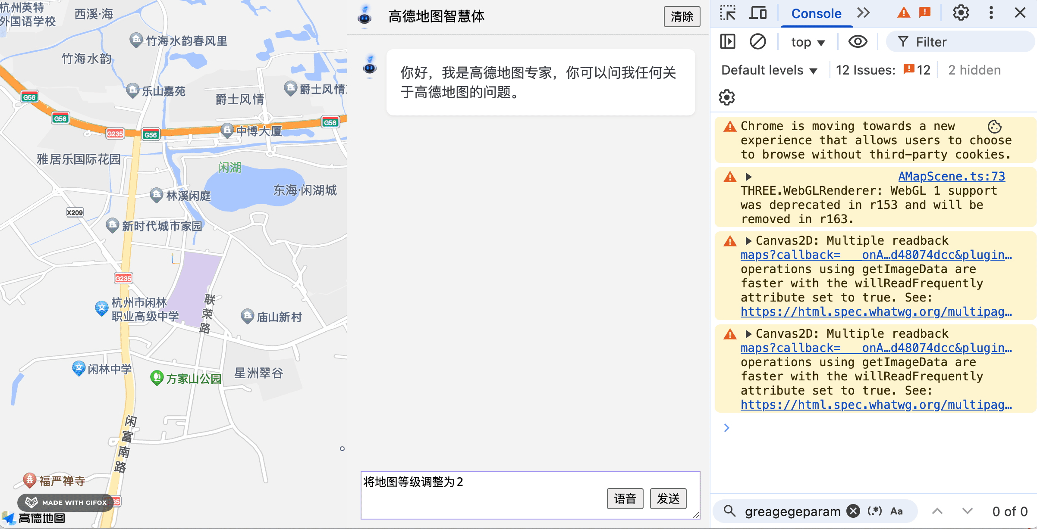Open more DevTools panels via the chevron

point(864,13)
